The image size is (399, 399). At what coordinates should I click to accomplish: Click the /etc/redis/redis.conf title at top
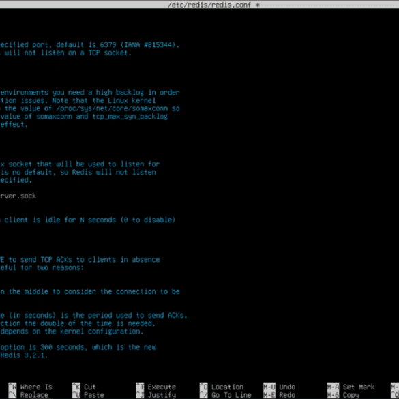pyautogui.click(x=209, y=5)
